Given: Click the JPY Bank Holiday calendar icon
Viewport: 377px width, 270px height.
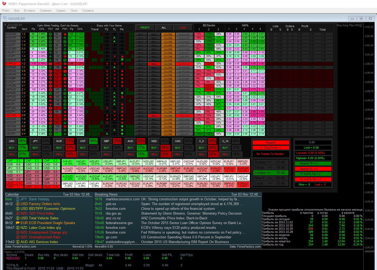Looking at the screenshot, I should tap(18, 199).
